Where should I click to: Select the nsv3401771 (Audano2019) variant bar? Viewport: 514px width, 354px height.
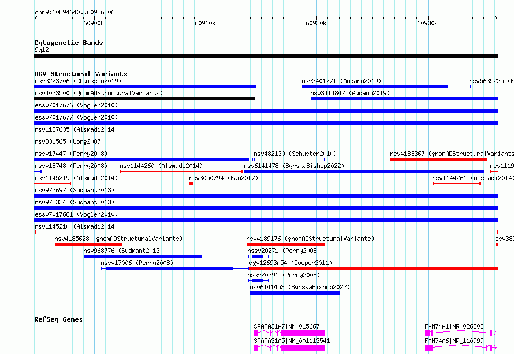click(x=375, y=87)
